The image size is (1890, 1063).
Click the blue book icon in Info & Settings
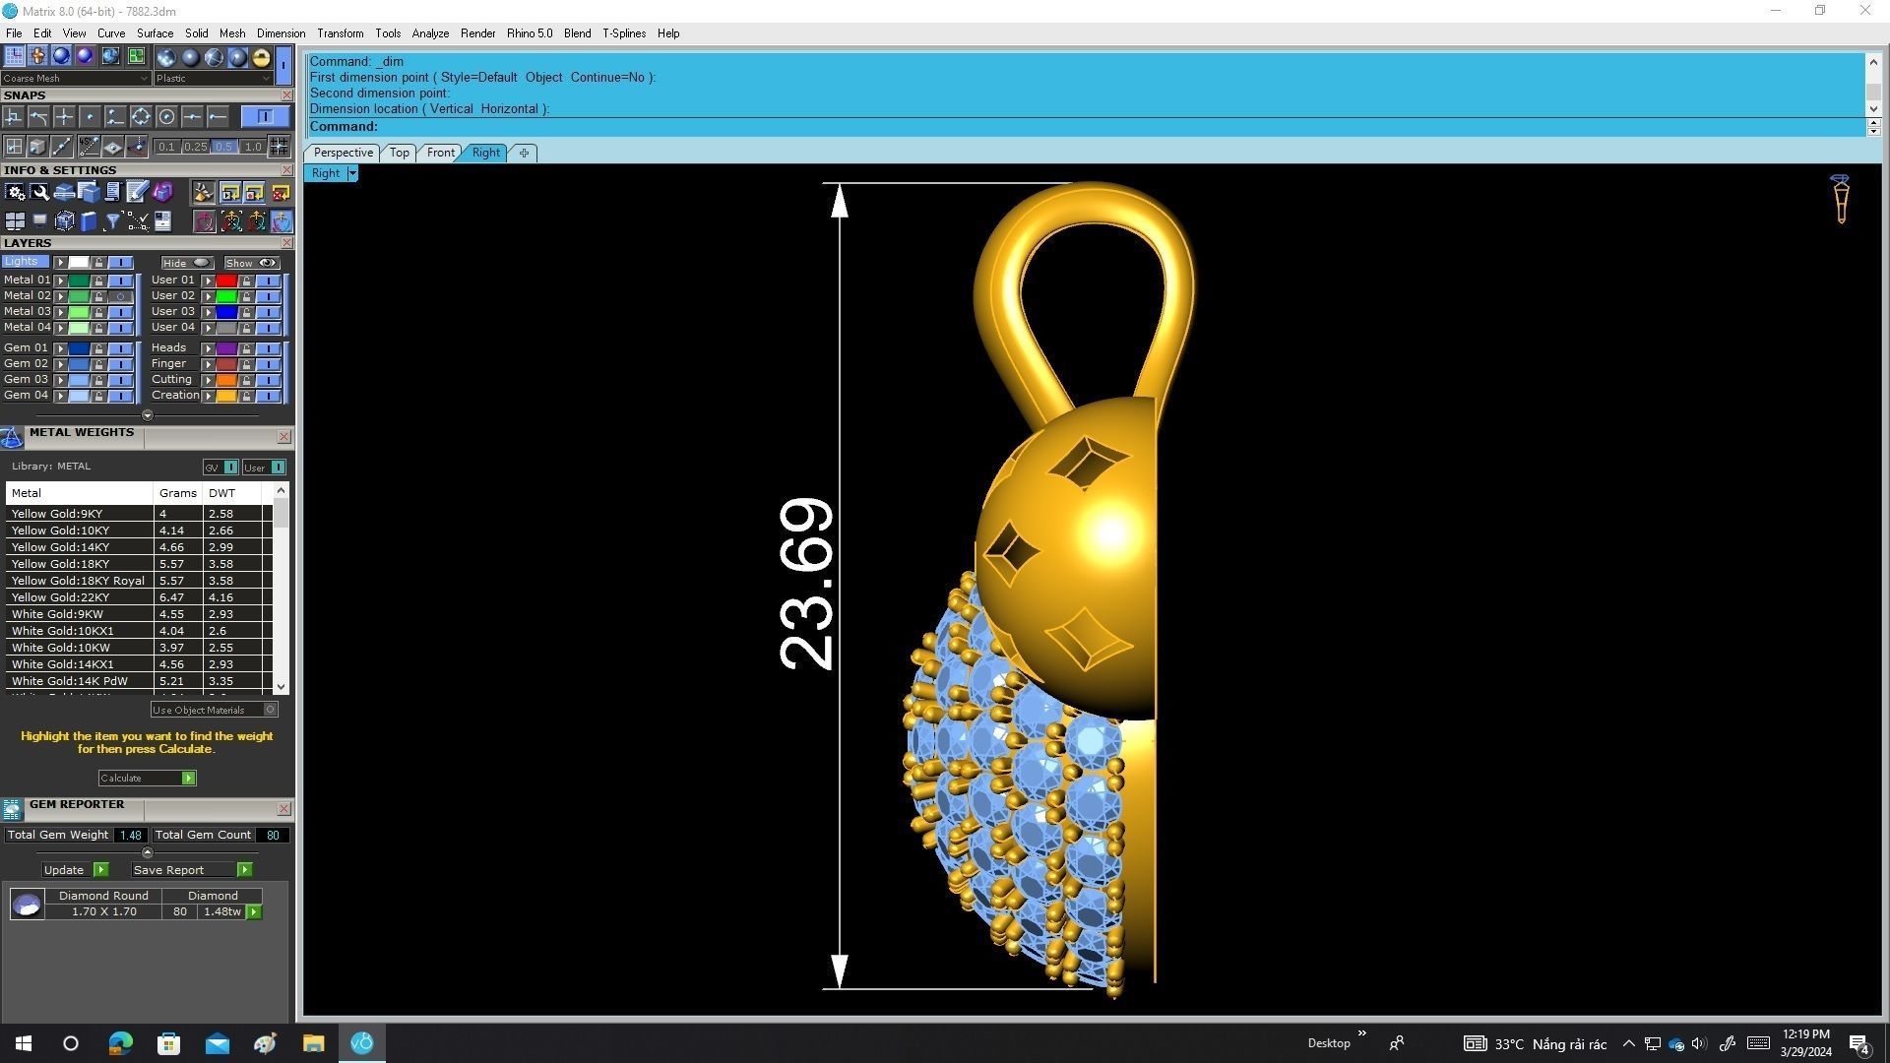point(89,220)
